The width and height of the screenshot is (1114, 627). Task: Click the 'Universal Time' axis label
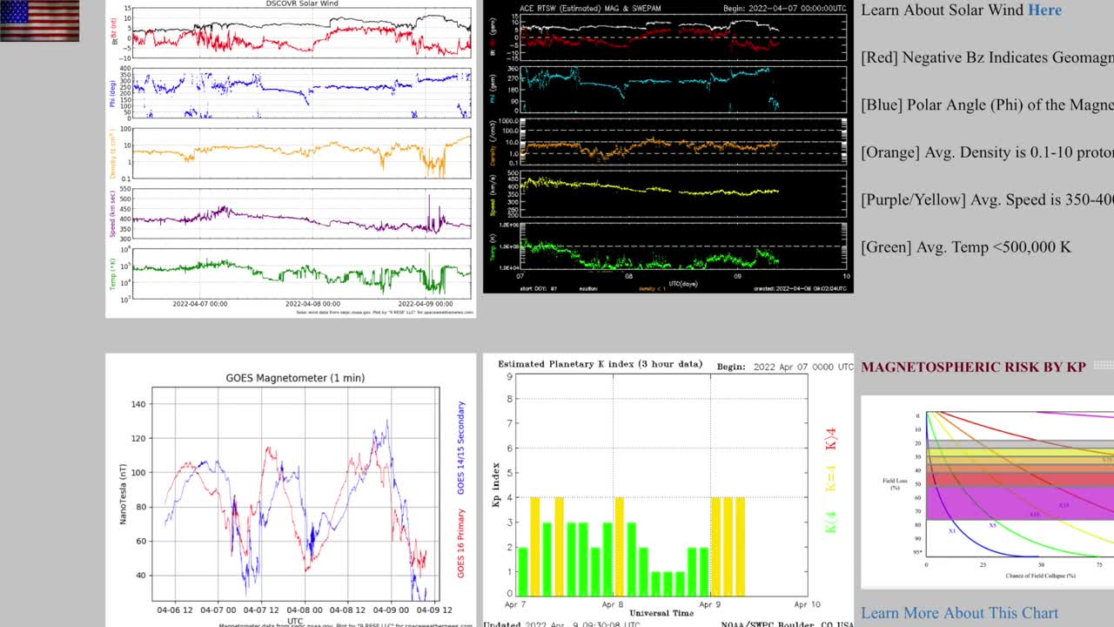pyautogui.click(x=661, y=613)
